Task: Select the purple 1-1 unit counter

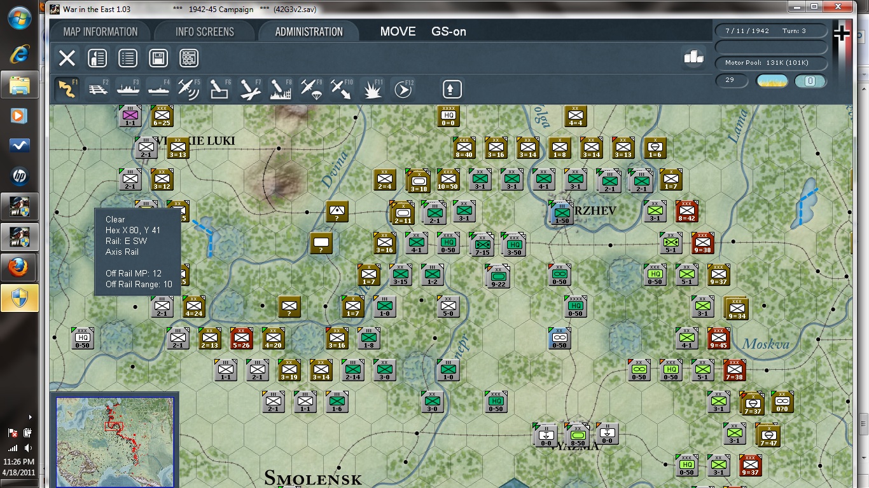Action: pos(130,116)
